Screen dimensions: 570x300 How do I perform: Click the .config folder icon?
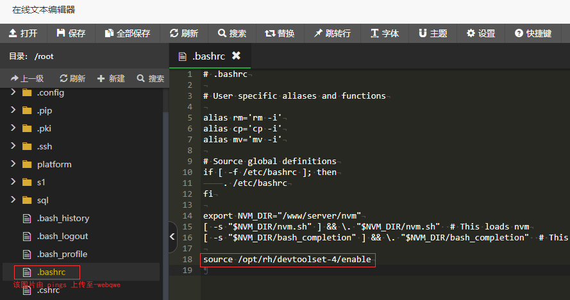point(27,93)
